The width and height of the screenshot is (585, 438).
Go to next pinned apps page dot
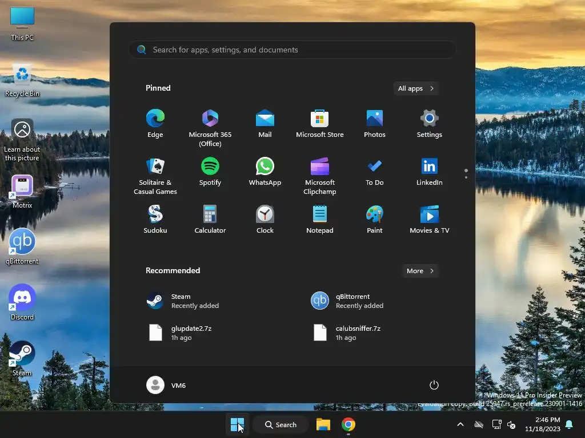pos(466,177)
